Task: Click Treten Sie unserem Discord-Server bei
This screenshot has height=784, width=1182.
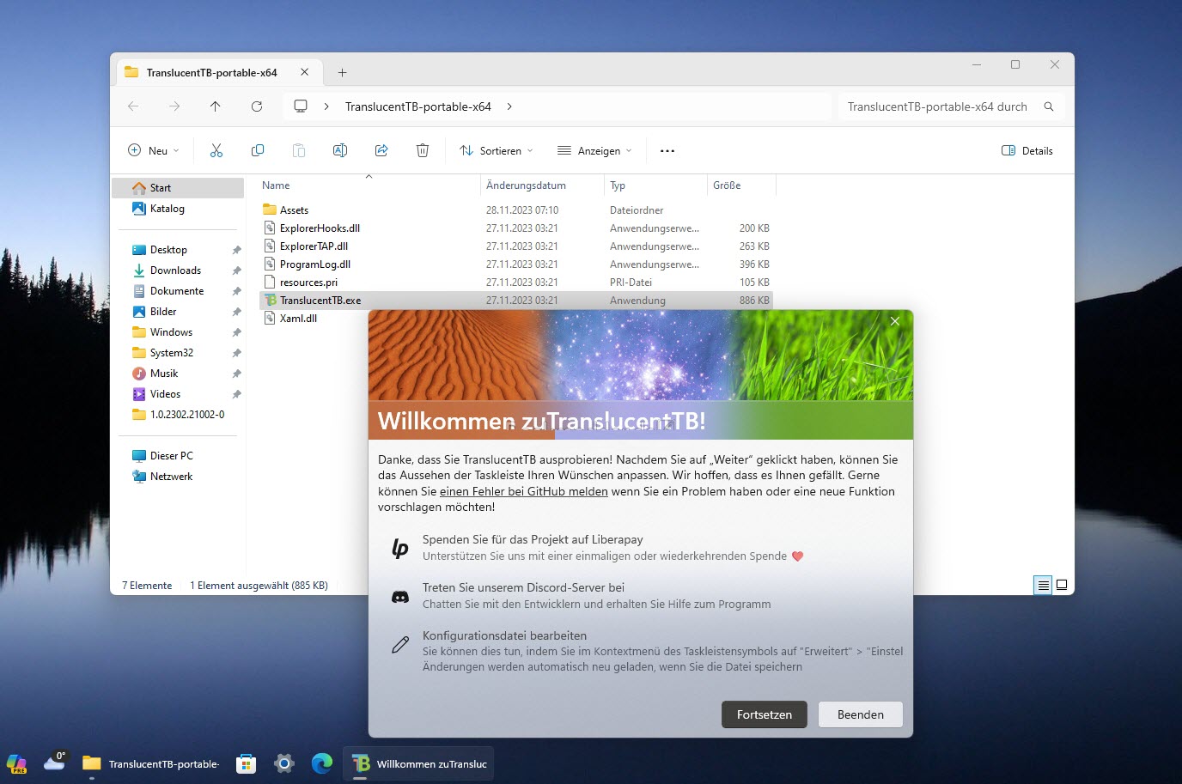Action: point(523,587)
